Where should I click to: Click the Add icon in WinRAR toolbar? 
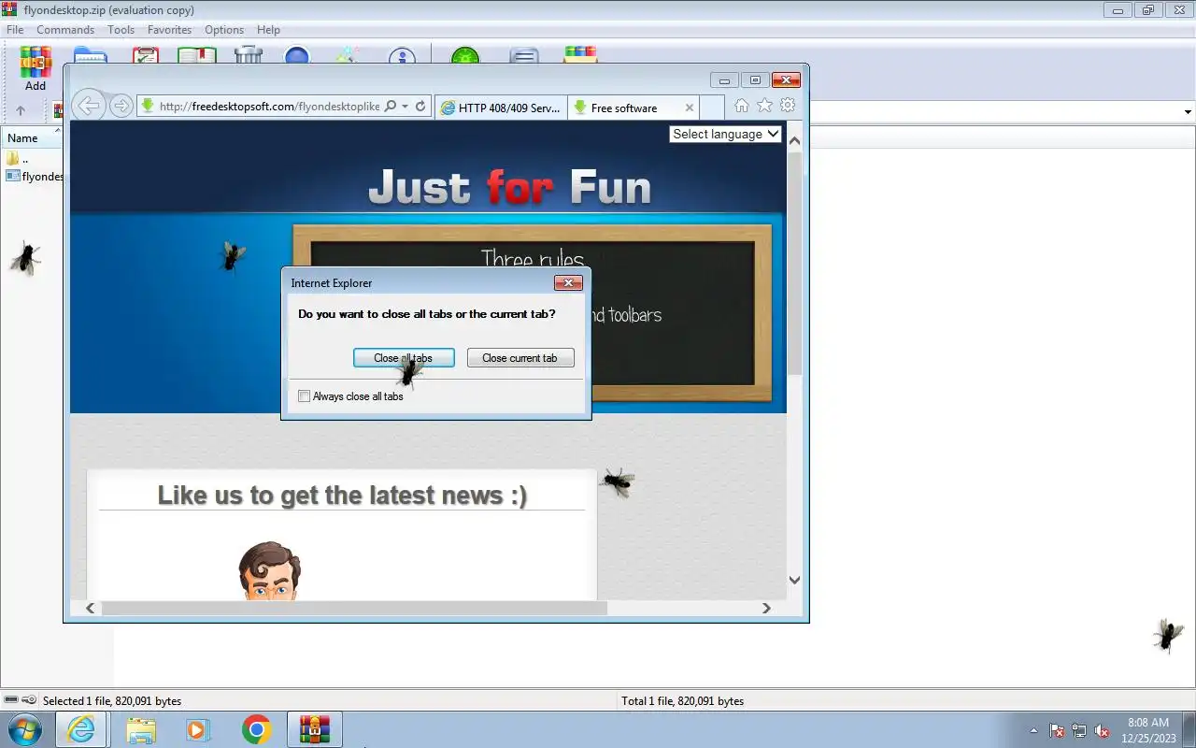tap(36, 69)
